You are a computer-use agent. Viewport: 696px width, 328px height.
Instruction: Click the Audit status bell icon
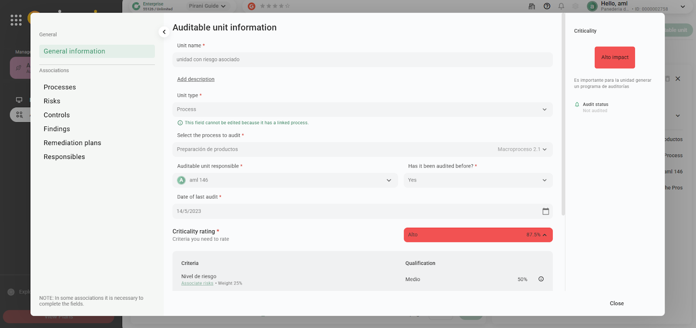(x=577, y=105)
